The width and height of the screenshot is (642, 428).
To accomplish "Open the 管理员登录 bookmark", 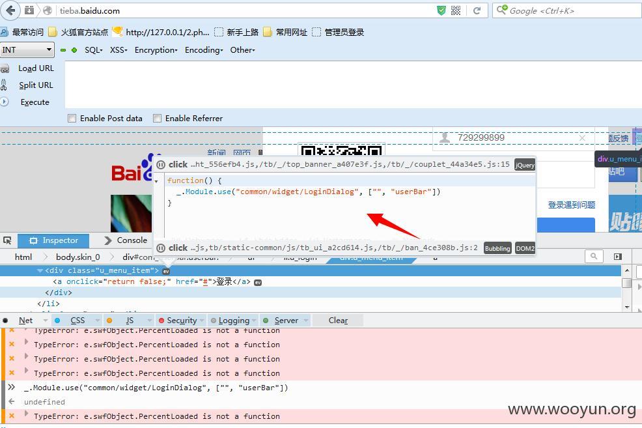I will tap(338, 33).
